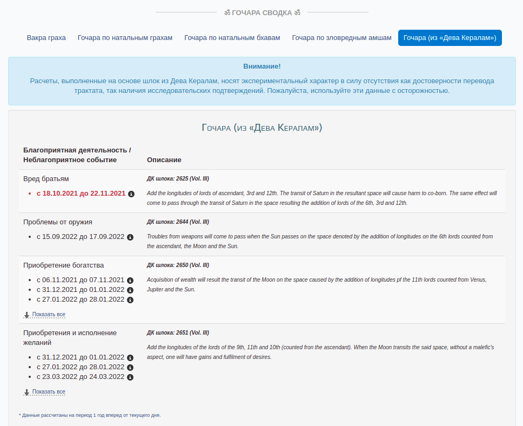
Task: Click info icon for 27.01.2022 under Приобретение богатства
Action: [x=130, y=300]
